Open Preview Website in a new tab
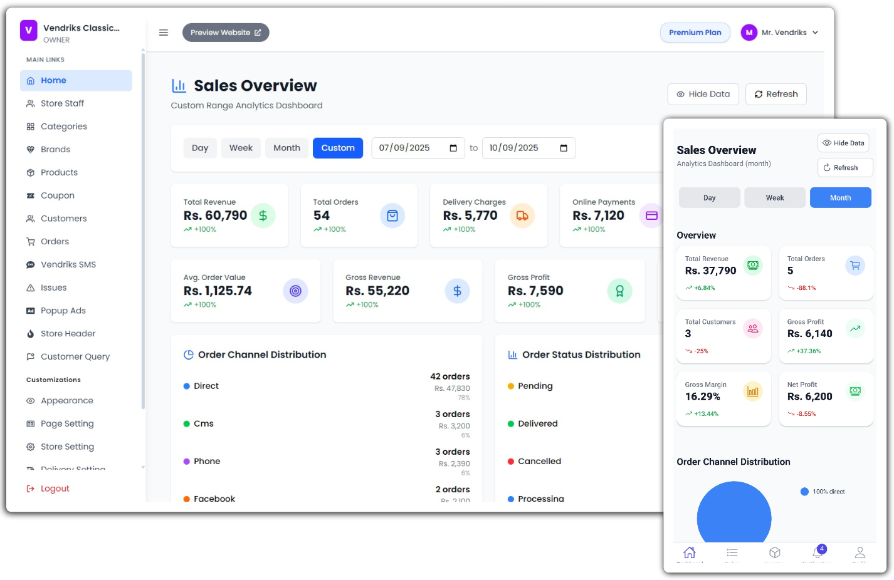 pyautogui.click(x=226, y=32)
